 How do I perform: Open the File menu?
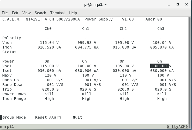(x=5, y=13)
